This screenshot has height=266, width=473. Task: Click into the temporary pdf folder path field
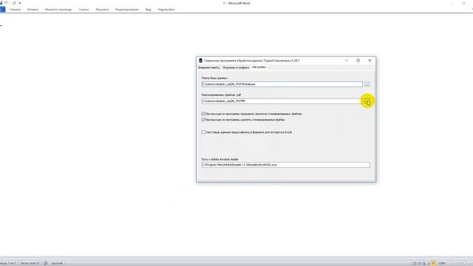tap(282, 101)
